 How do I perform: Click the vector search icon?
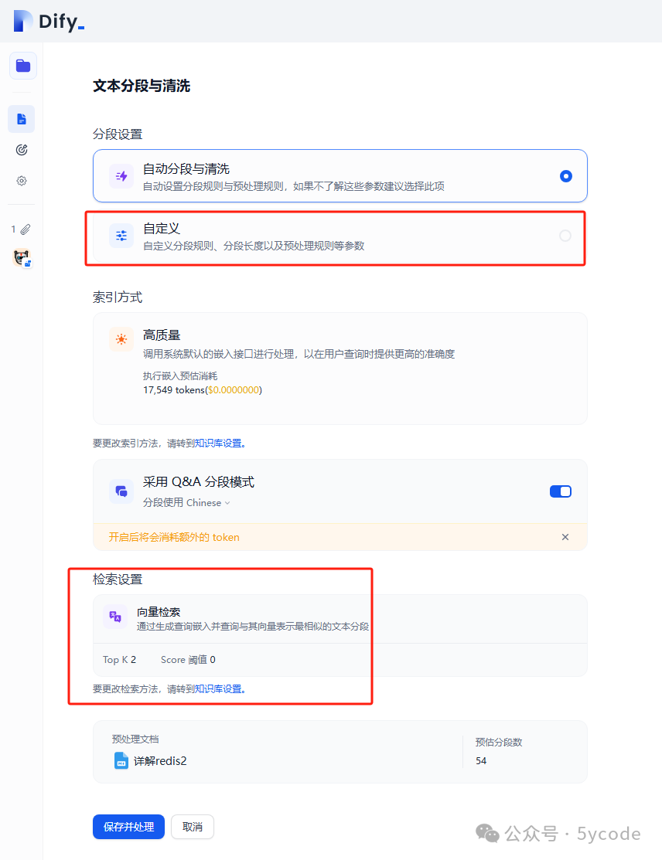coord(115,617)
